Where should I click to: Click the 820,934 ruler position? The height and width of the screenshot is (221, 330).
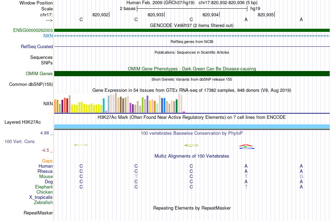pos(211,15)
